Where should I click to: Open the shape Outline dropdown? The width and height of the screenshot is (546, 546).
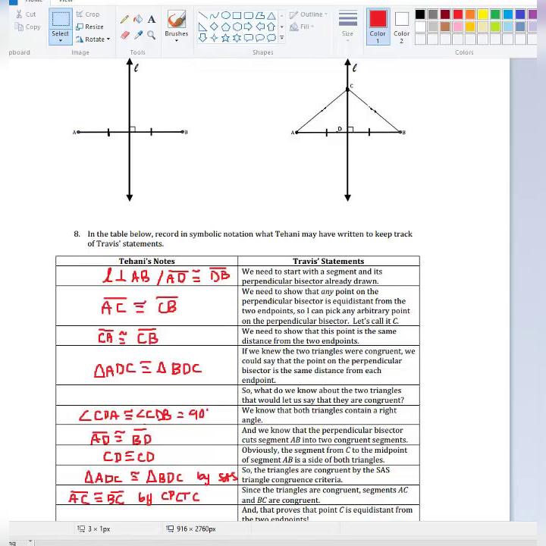[309, 14]
